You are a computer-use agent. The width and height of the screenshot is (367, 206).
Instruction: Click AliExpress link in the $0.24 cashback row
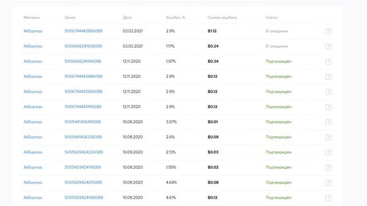point(33,46)
